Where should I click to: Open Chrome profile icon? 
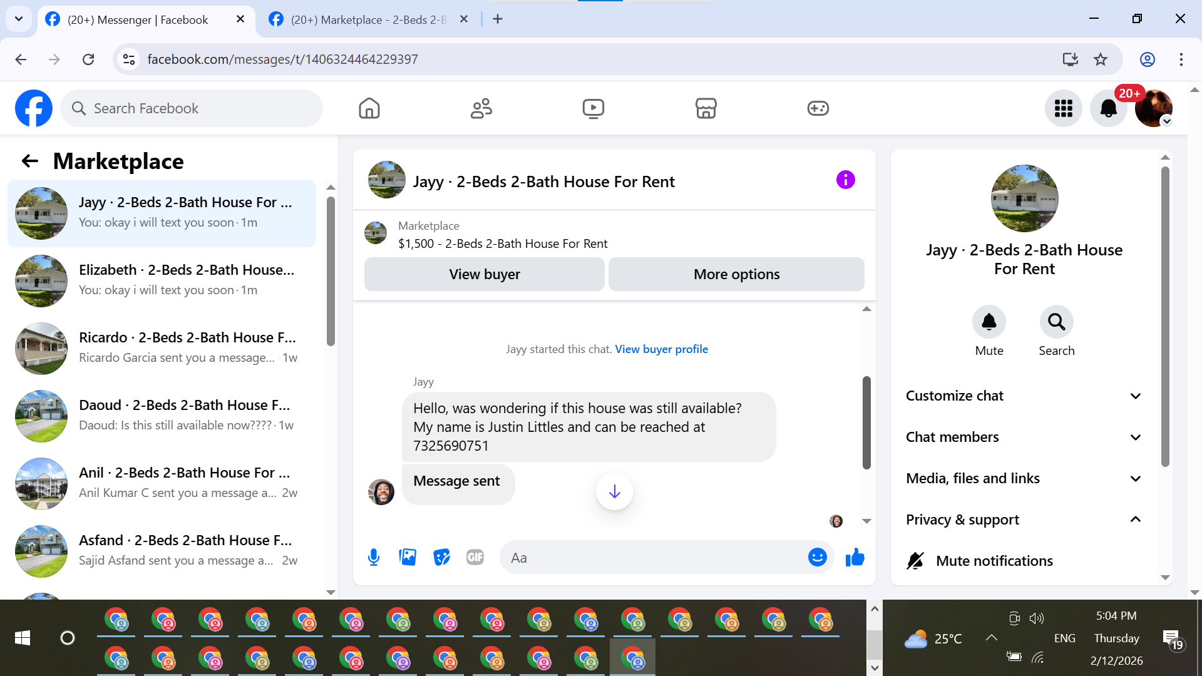(x=1148, y=59)
